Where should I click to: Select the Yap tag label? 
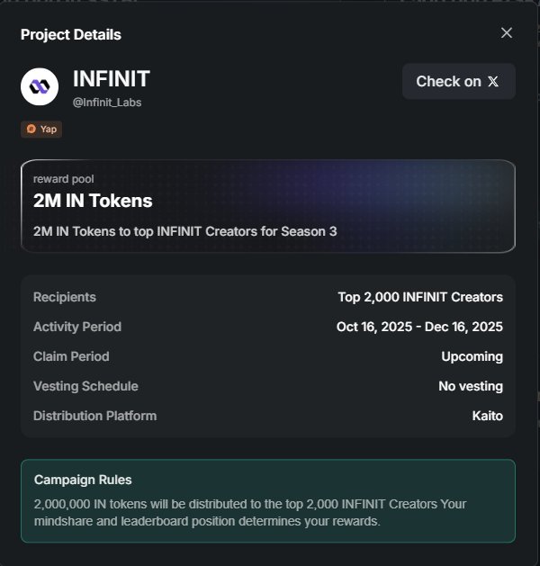(49, 129)
